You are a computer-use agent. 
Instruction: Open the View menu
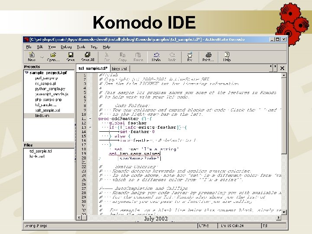52,47
